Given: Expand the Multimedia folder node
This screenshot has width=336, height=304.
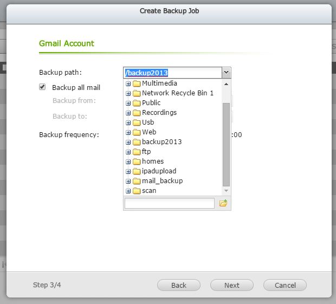Looking at the screenshot, I should coord(128,84).
